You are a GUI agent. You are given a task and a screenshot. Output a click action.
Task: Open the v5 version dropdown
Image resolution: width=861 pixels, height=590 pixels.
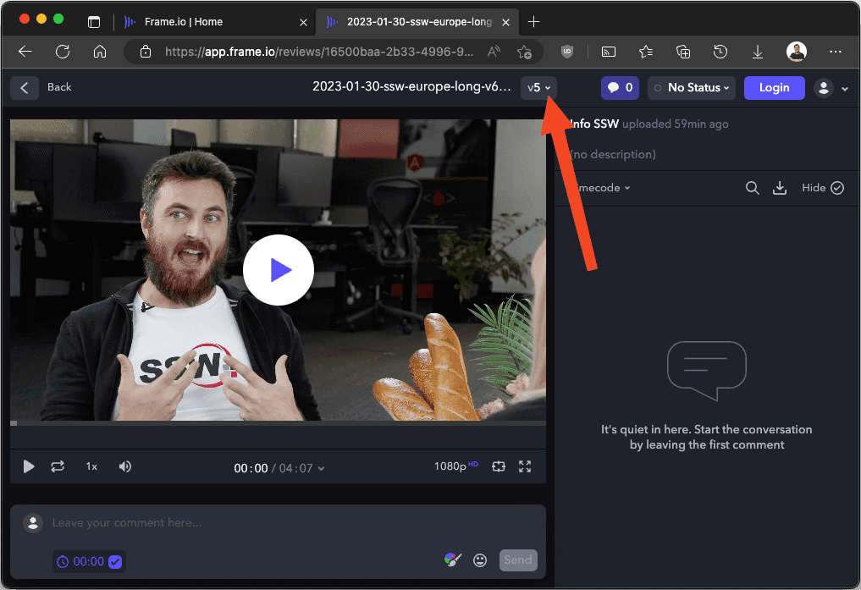click(538, 87)
